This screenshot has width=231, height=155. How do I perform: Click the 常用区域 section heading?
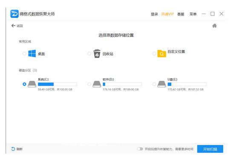tap(25, 42)
